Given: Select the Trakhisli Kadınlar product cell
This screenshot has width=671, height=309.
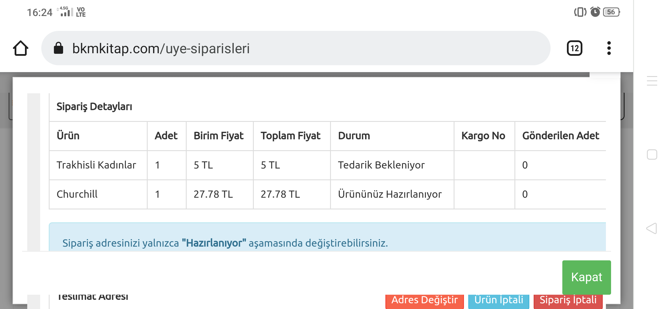Looking at the screenshot, I should [x=96, y=165].
